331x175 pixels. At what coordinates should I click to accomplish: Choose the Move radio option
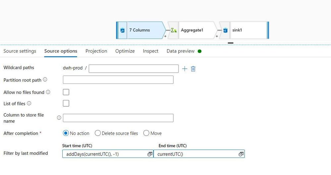point(146,133)
